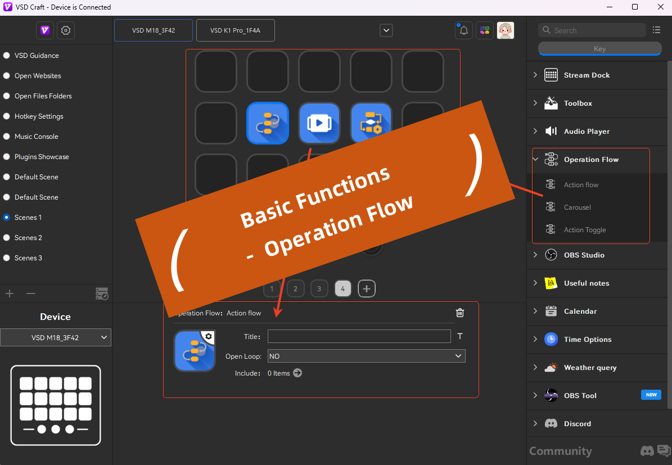
Task: Select the Music Console profile
Action: pyautogui.click(x=36, y=137)
